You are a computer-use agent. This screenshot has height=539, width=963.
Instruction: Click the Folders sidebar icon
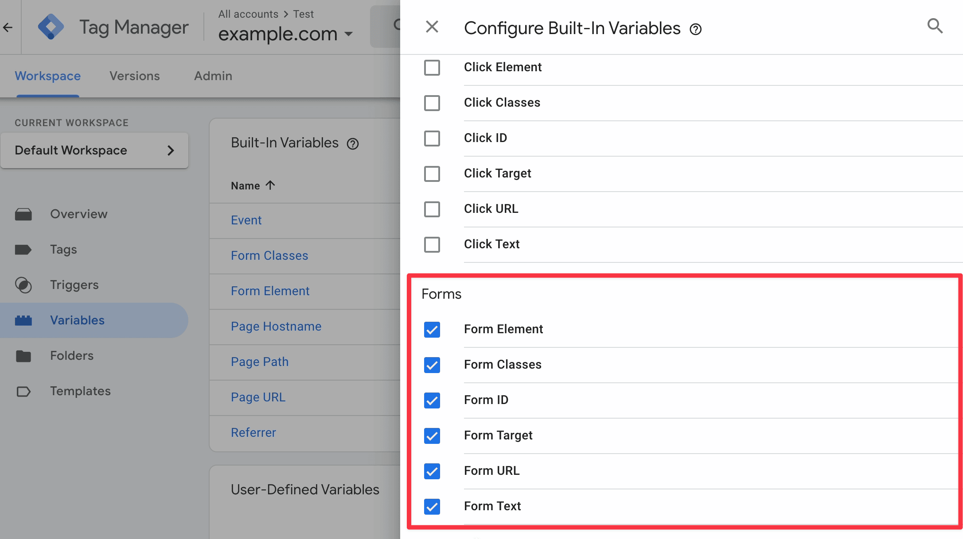(23, 356)
